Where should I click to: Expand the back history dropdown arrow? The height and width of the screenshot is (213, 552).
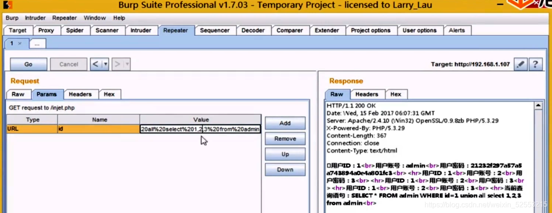(x=106, y=64)
